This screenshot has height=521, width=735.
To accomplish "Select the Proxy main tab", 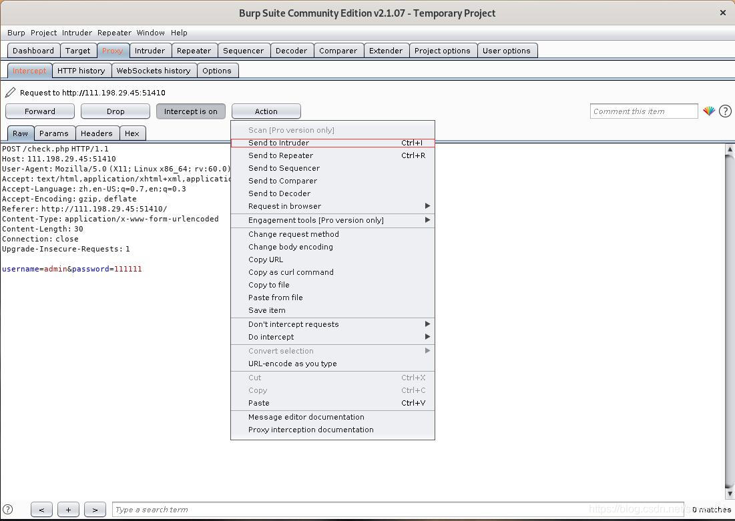I will (x=113, y=51).
